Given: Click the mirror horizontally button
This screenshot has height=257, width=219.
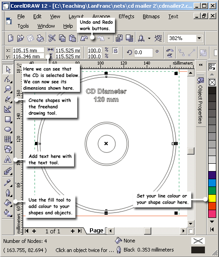Looking at the screenshot, I should pos(170,50).
